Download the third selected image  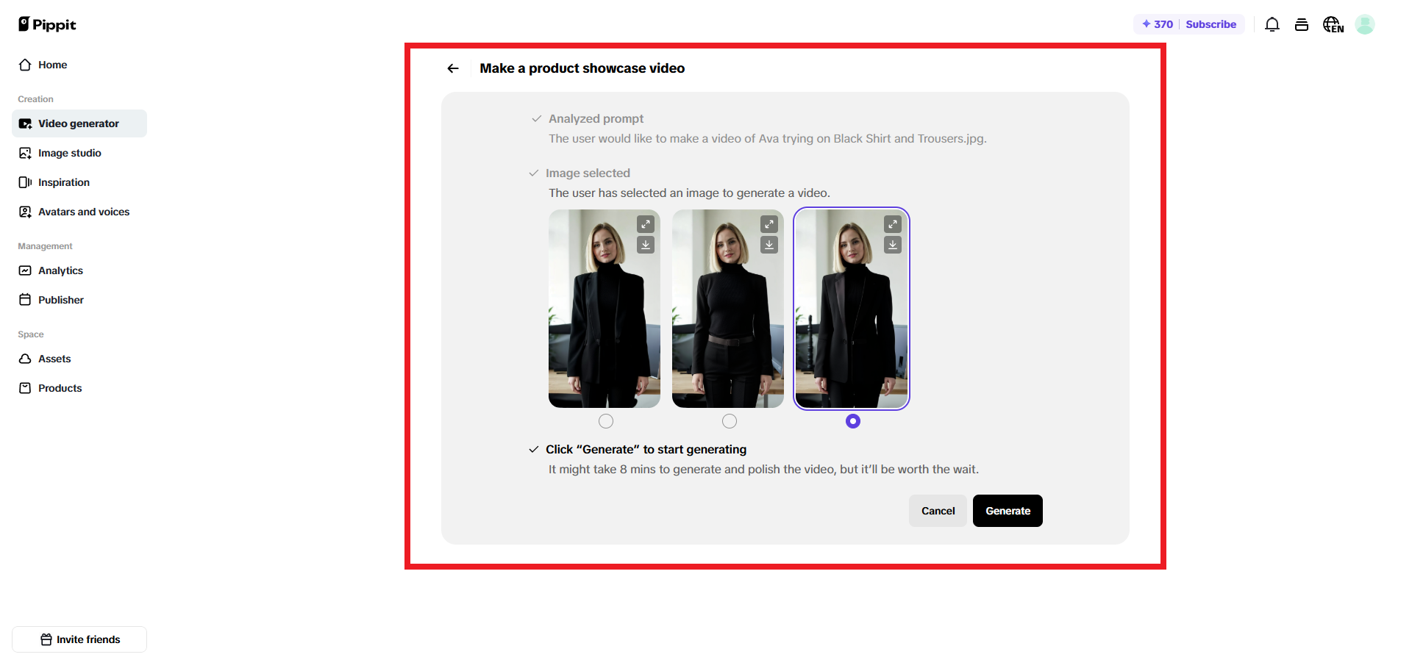(893, 245)
